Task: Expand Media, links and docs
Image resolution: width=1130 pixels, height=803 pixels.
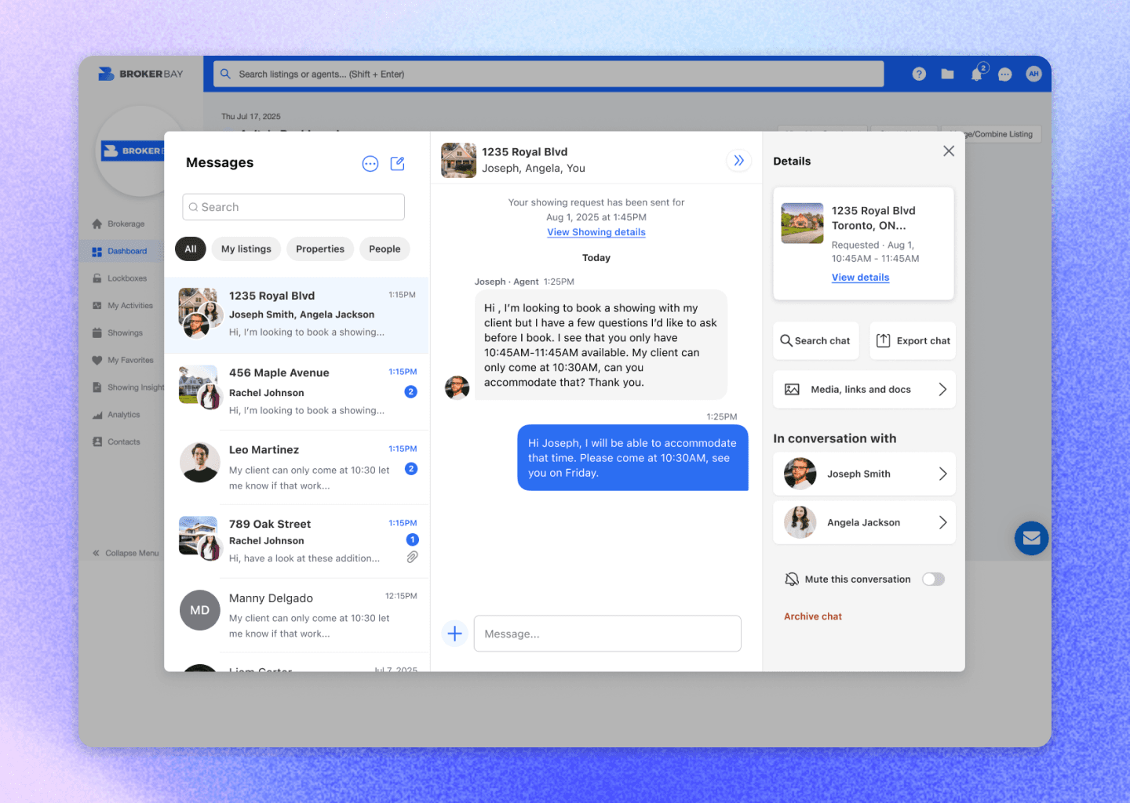Action: (864, 389)
